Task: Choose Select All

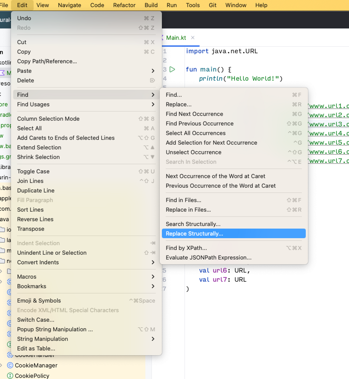Action: tap(86, 128)
